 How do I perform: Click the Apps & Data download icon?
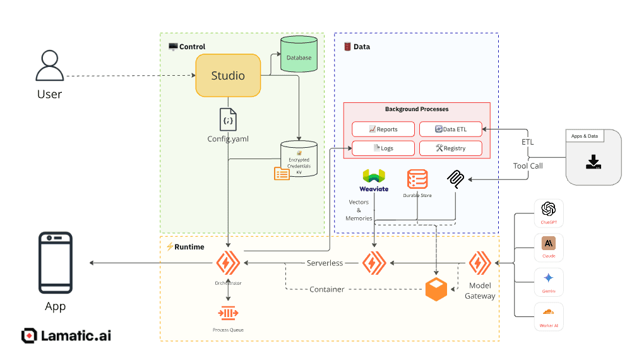tap(594, 162)
